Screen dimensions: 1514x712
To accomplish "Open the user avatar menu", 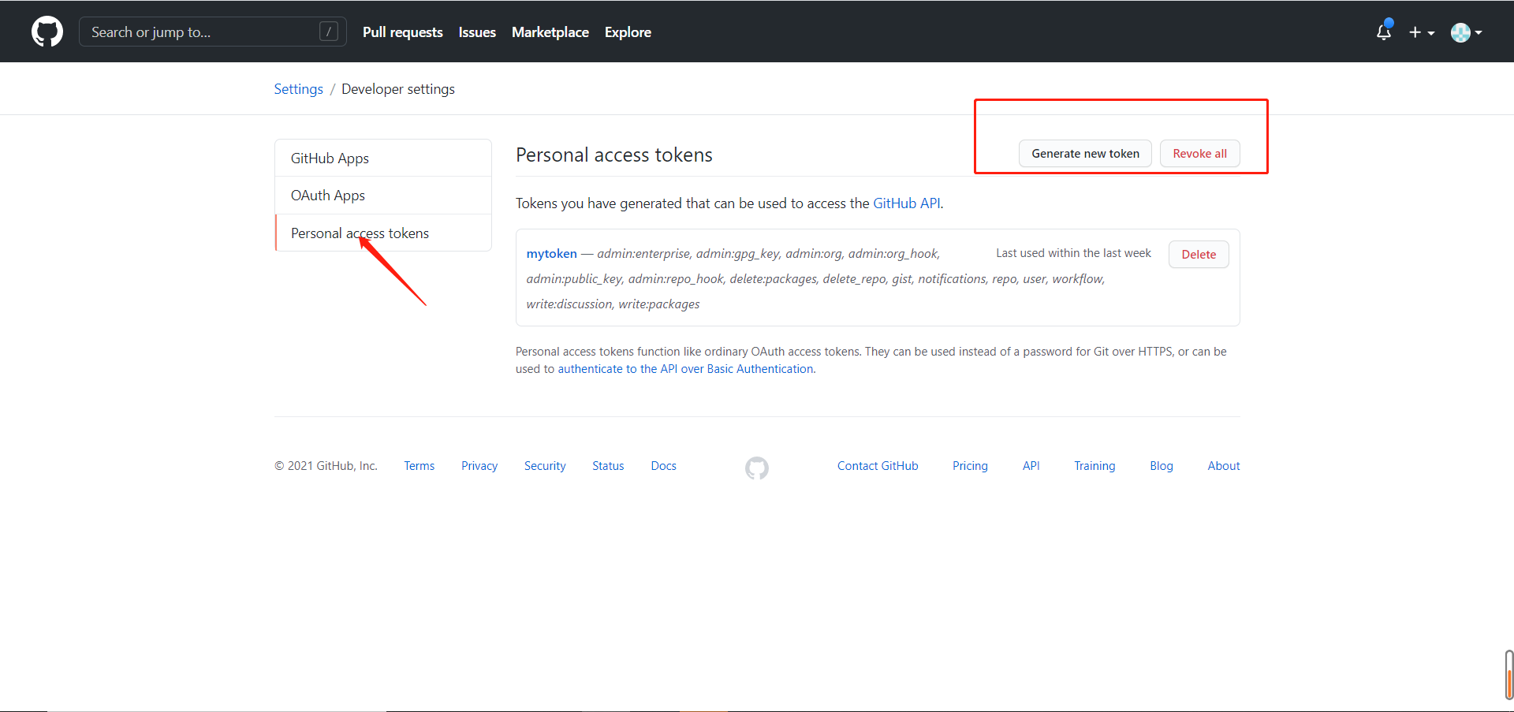I will pyautogui.click(x=1467, y=32).
